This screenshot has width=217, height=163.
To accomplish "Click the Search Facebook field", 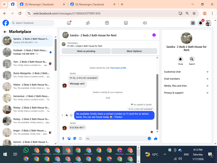I will [x=33, y=23].
